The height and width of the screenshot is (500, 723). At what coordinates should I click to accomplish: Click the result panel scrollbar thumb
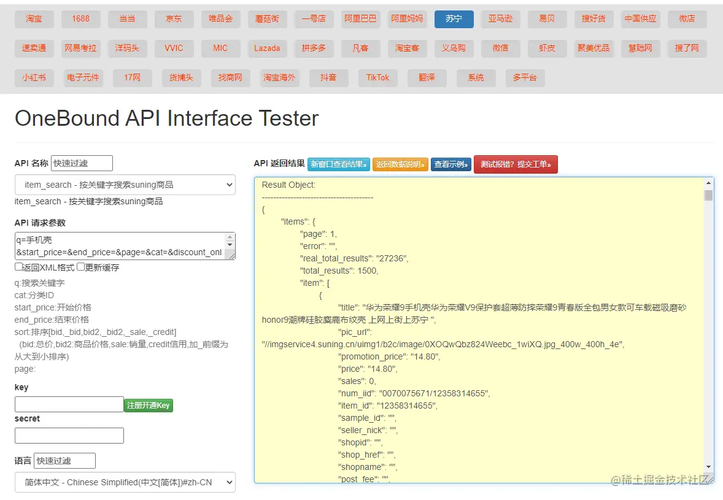(709, 195)
